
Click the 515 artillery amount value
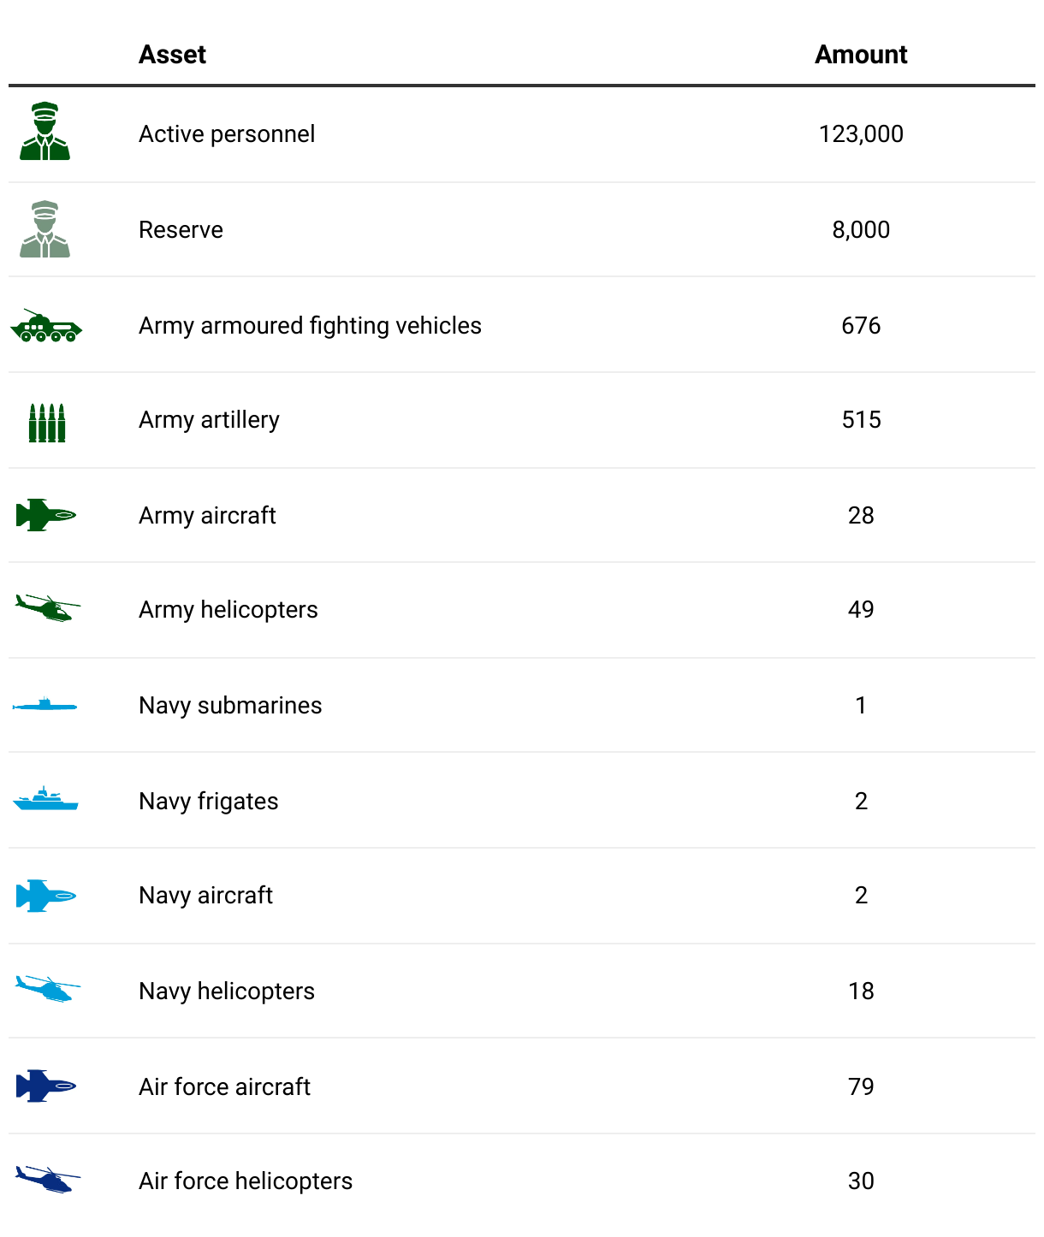[860, 420]
